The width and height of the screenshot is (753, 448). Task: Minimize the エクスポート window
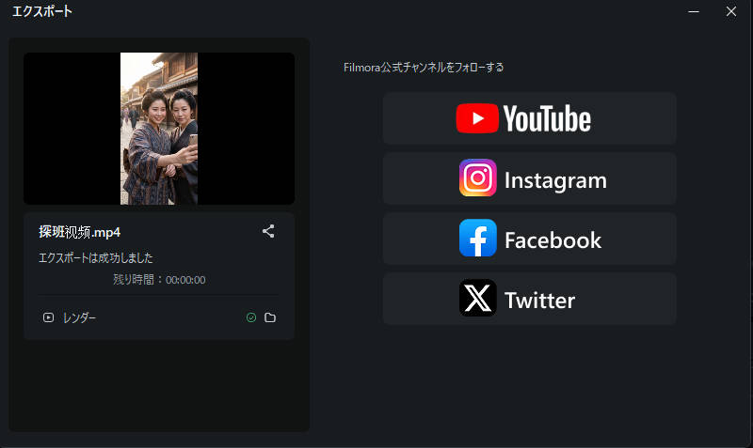click(x=694, y=11)
